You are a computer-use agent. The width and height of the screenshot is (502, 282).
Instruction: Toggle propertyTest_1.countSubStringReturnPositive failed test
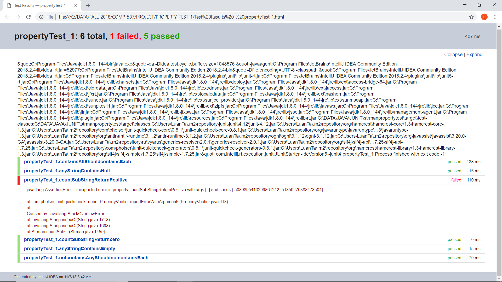tap(76, 180)
